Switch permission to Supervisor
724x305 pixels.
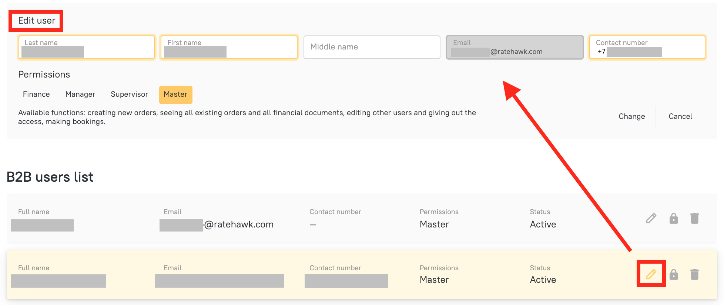129,95
